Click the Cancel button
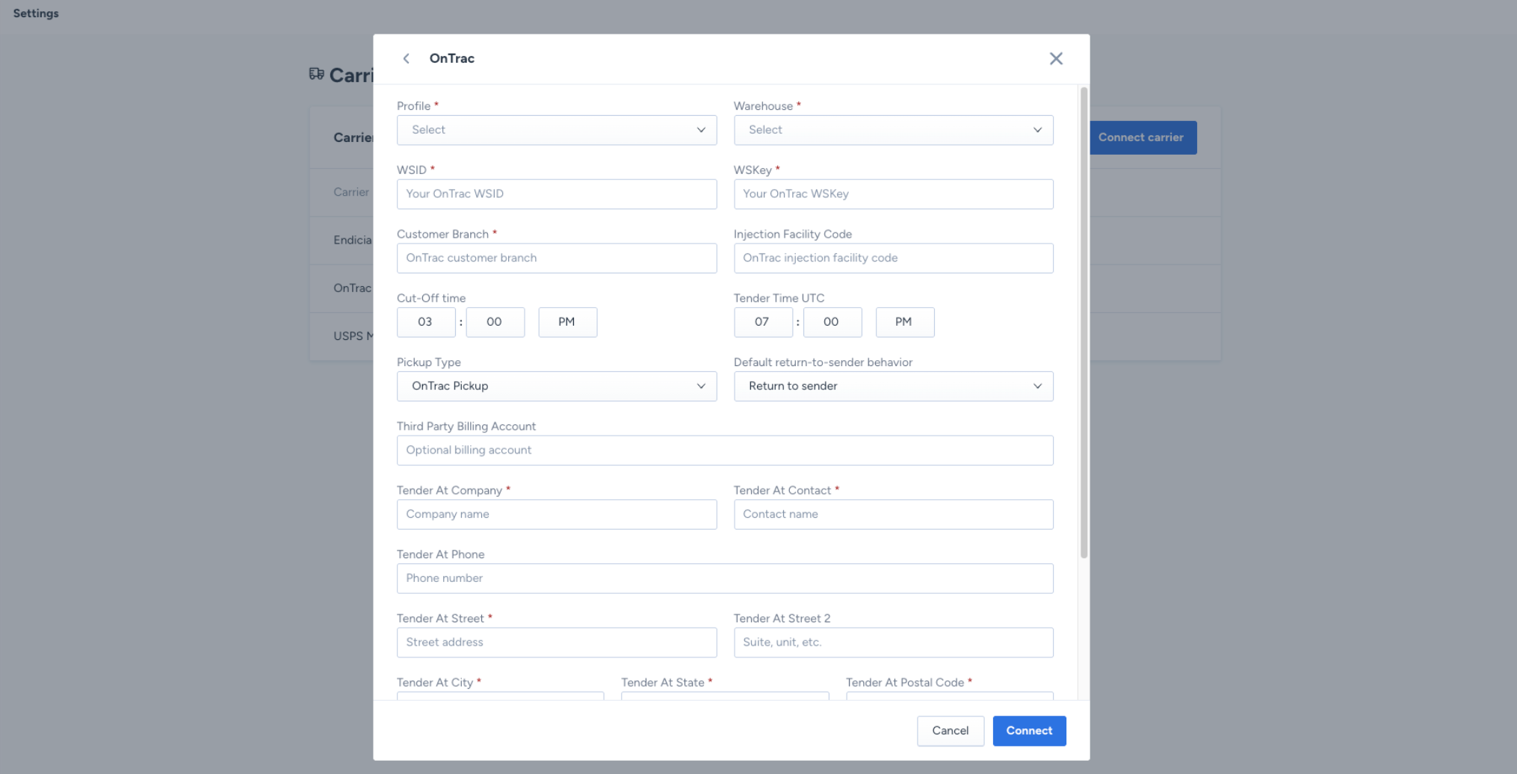 [x=950, y=731]
